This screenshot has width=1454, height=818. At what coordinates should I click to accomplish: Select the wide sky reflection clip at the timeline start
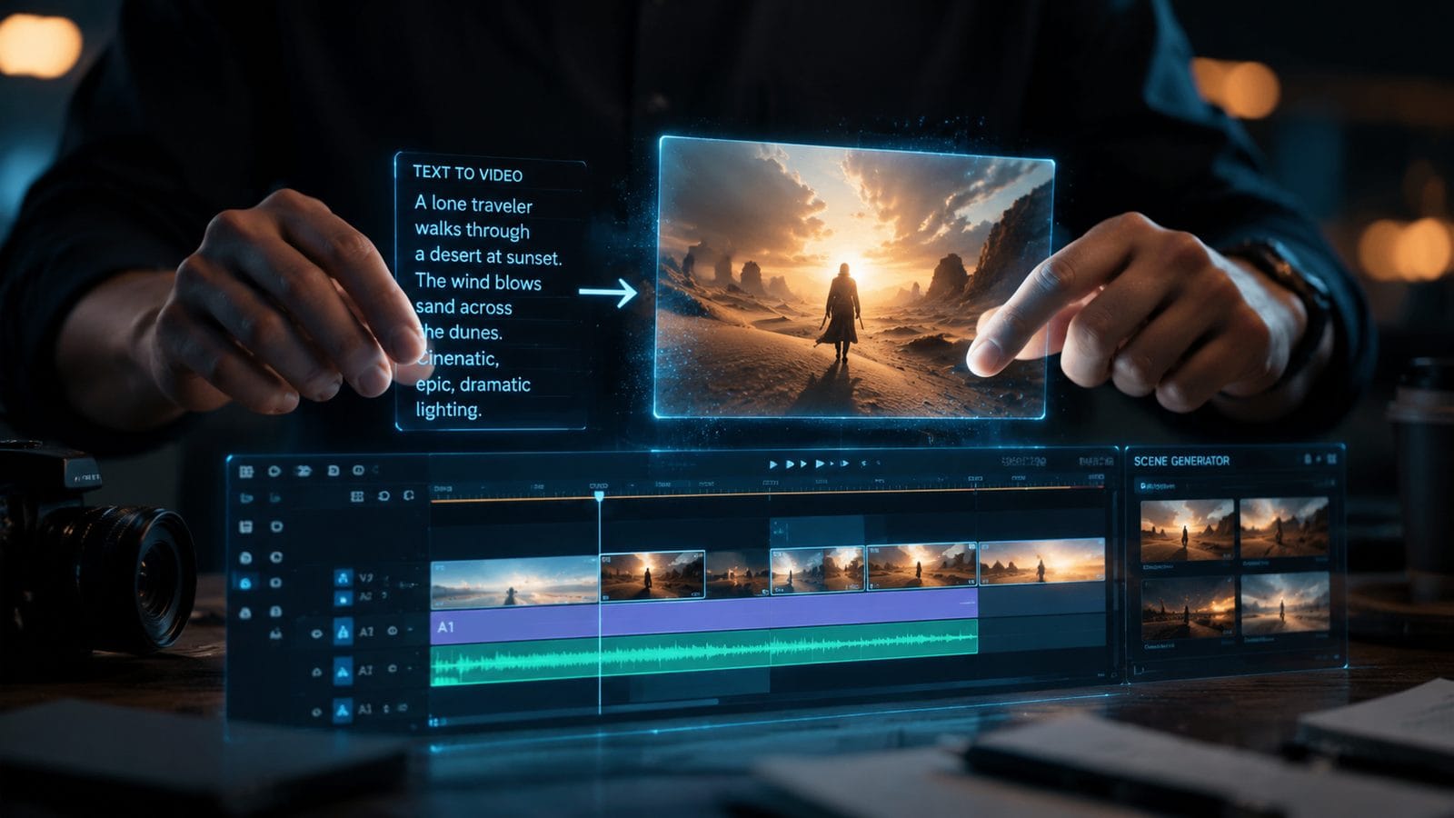(514, 581)
